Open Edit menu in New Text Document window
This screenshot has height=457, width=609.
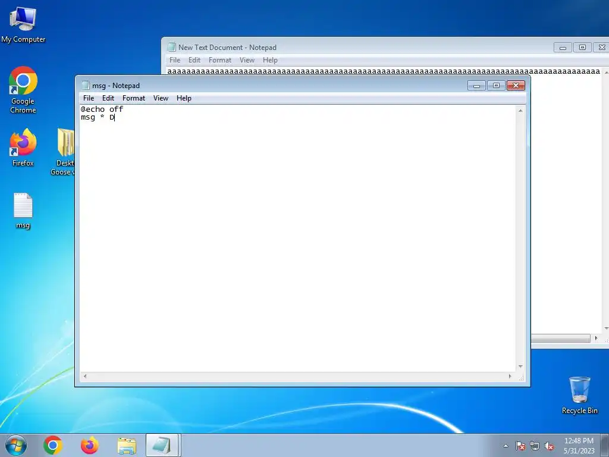tap(194, 60)
